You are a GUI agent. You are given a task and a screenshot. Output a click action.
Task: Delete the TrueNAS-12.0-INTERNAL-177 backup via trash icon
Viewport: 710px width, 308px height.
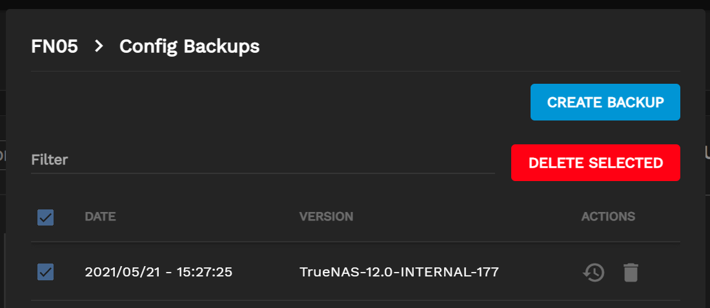(x=631, y=273)
